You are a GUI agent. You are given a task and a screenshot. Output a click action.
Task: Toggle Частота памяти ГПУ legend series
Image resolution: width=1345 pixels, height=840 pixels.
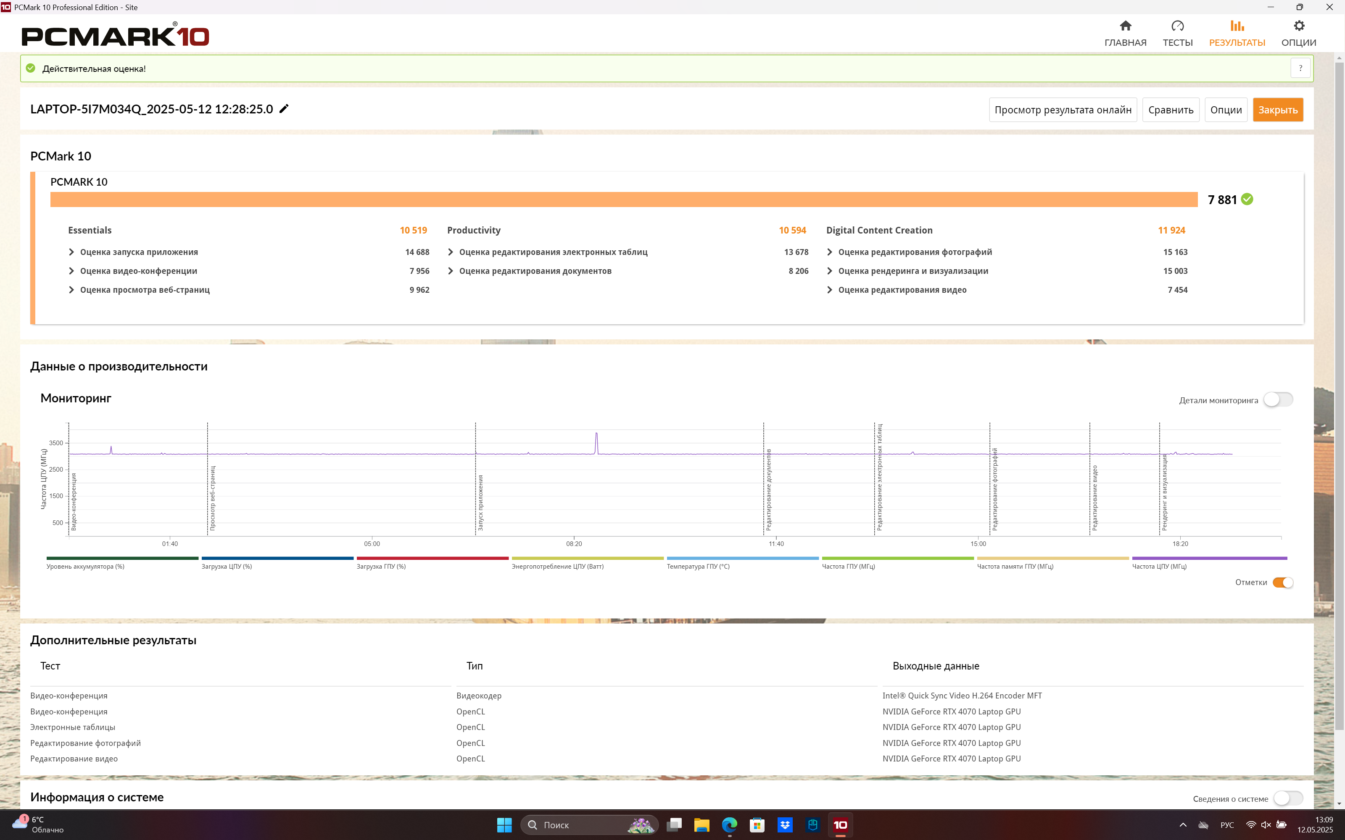click(x=1052, y=562)
